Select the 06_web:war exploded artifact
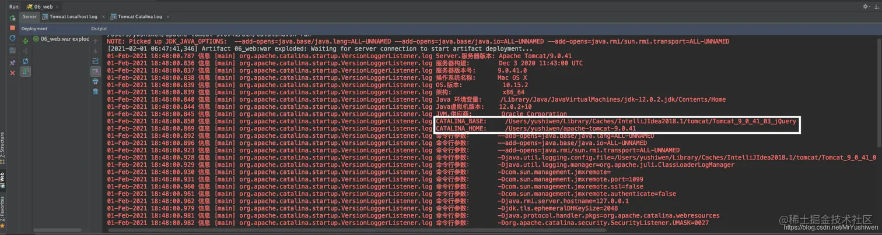The image size is (882, 235). (x=60, y=39)
